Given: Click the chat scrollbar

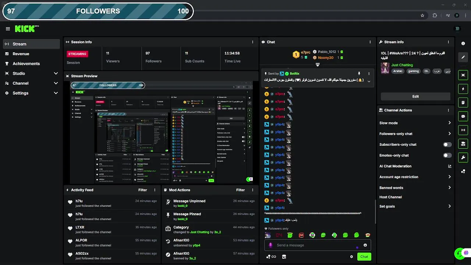Looking at the screenshot, I should pyautogui.click(x=375, y=212).
